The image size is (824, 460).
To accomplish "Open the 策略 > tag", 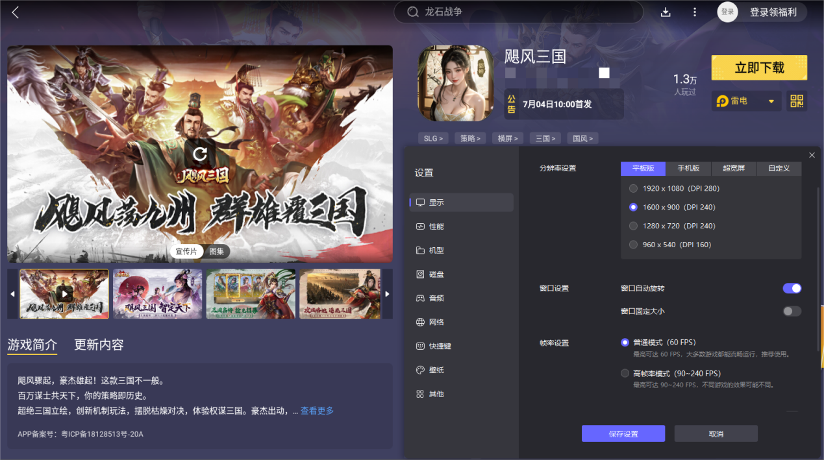I will click(471, 138).
